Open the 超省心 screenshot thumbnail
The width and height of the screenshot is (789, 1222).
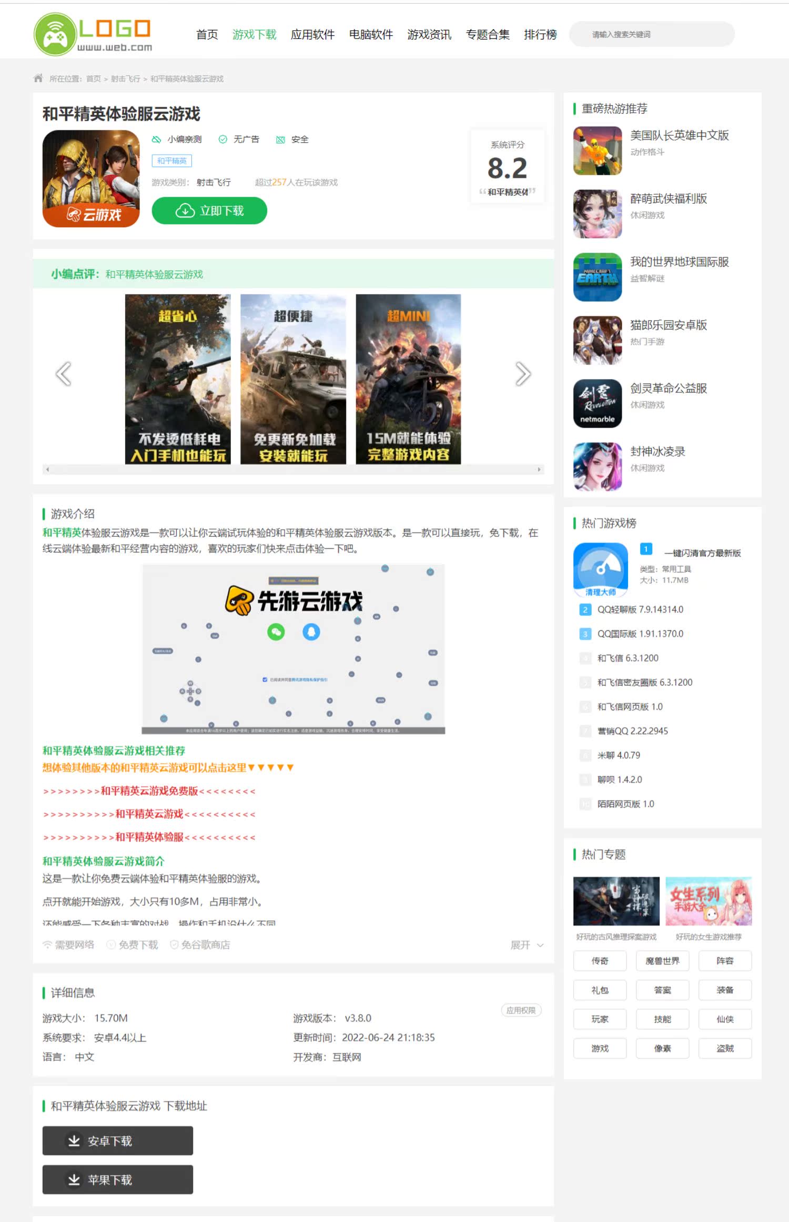(x=178, y=379)
